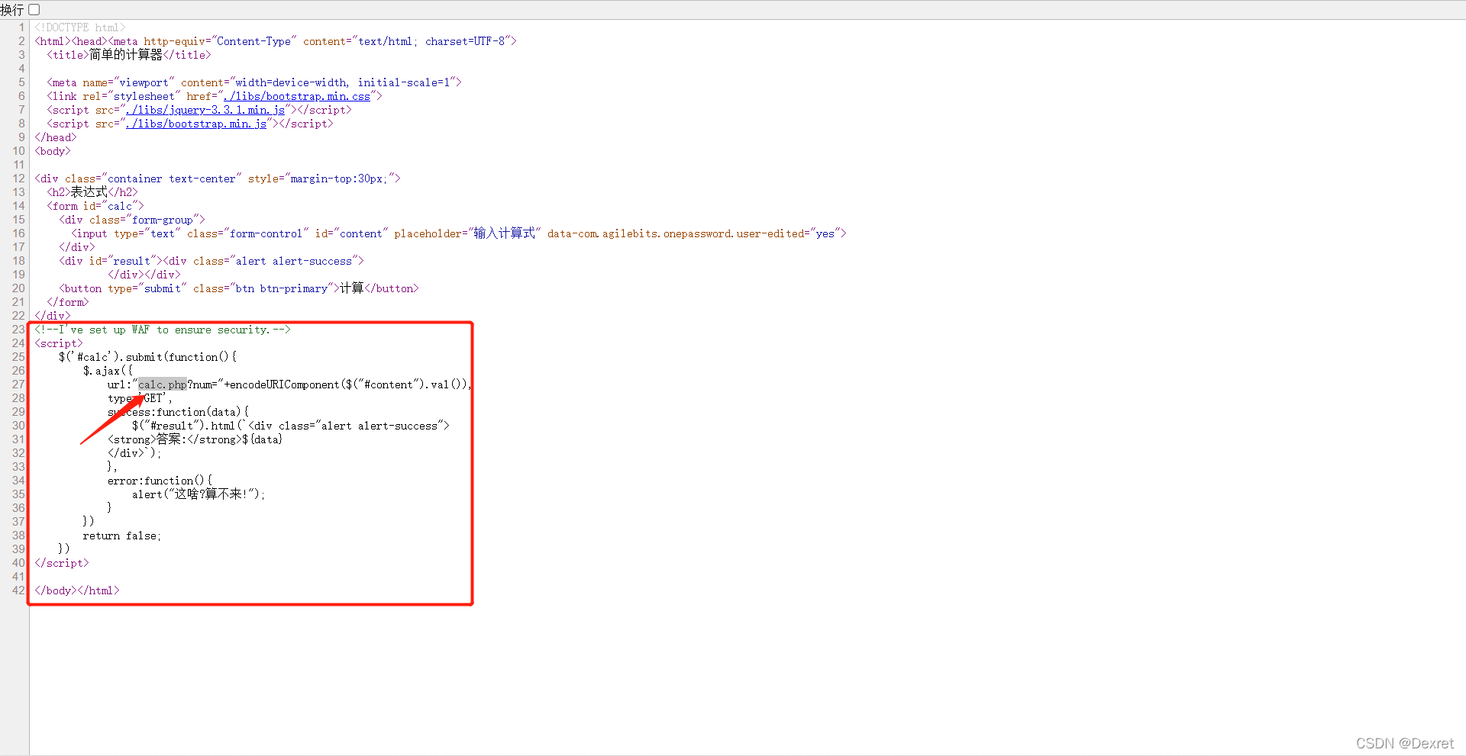Click the alert("这啥?算不来!") line
This screenshot has width=1466, height=756.
(199, 494)
